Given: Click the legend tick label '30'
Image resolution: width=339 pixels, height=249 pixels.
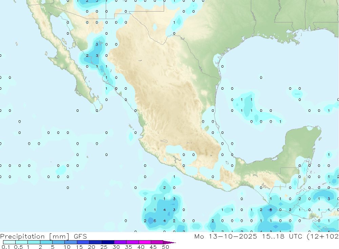Looking at the screenshot, I should coord(116,247).
